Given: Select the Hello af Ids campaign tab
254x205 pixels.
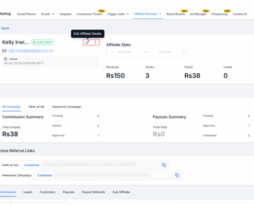Looking at the screenshot, I should 36,107.
